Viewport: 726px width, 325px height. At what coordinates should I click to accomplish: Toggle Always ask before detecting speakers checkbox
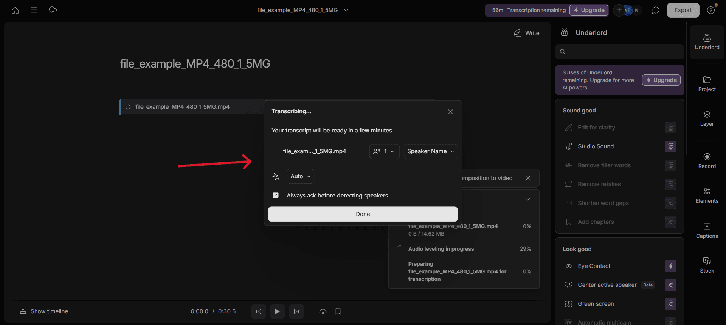276,195
